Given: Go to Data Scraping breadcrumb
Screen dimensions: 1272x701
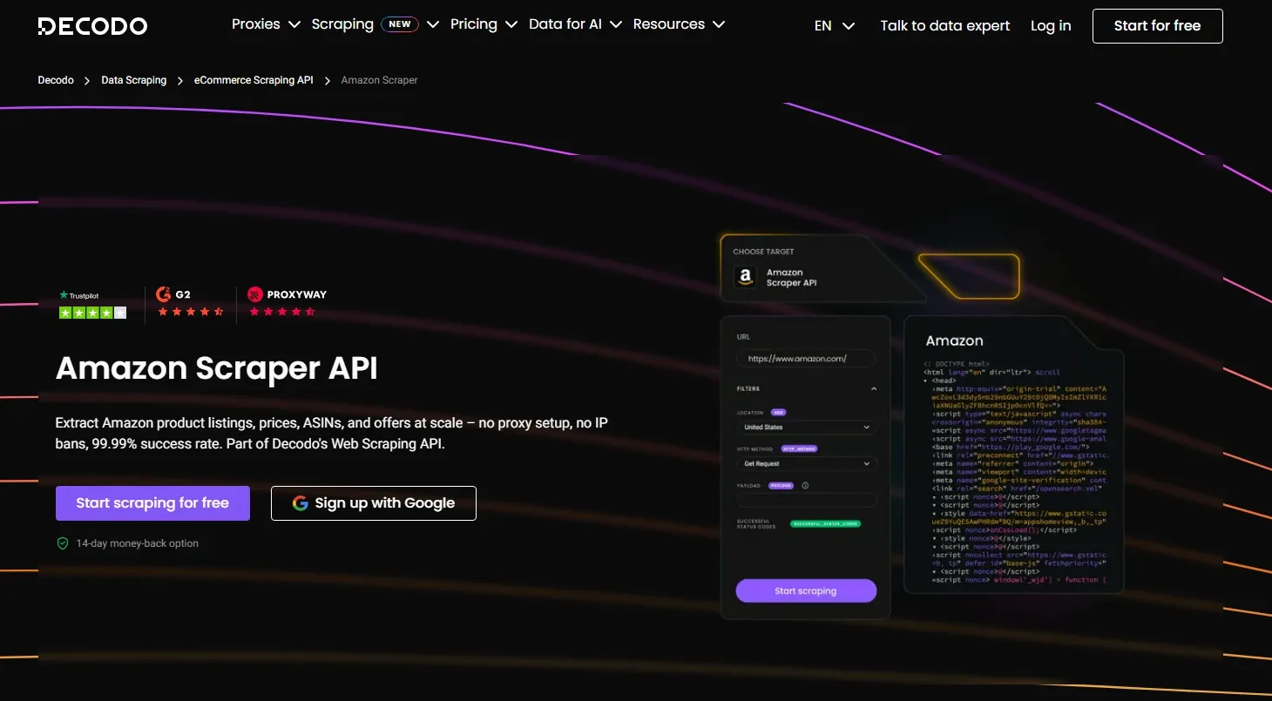Looking at the screenshot, I should click(x=133, y=80).
